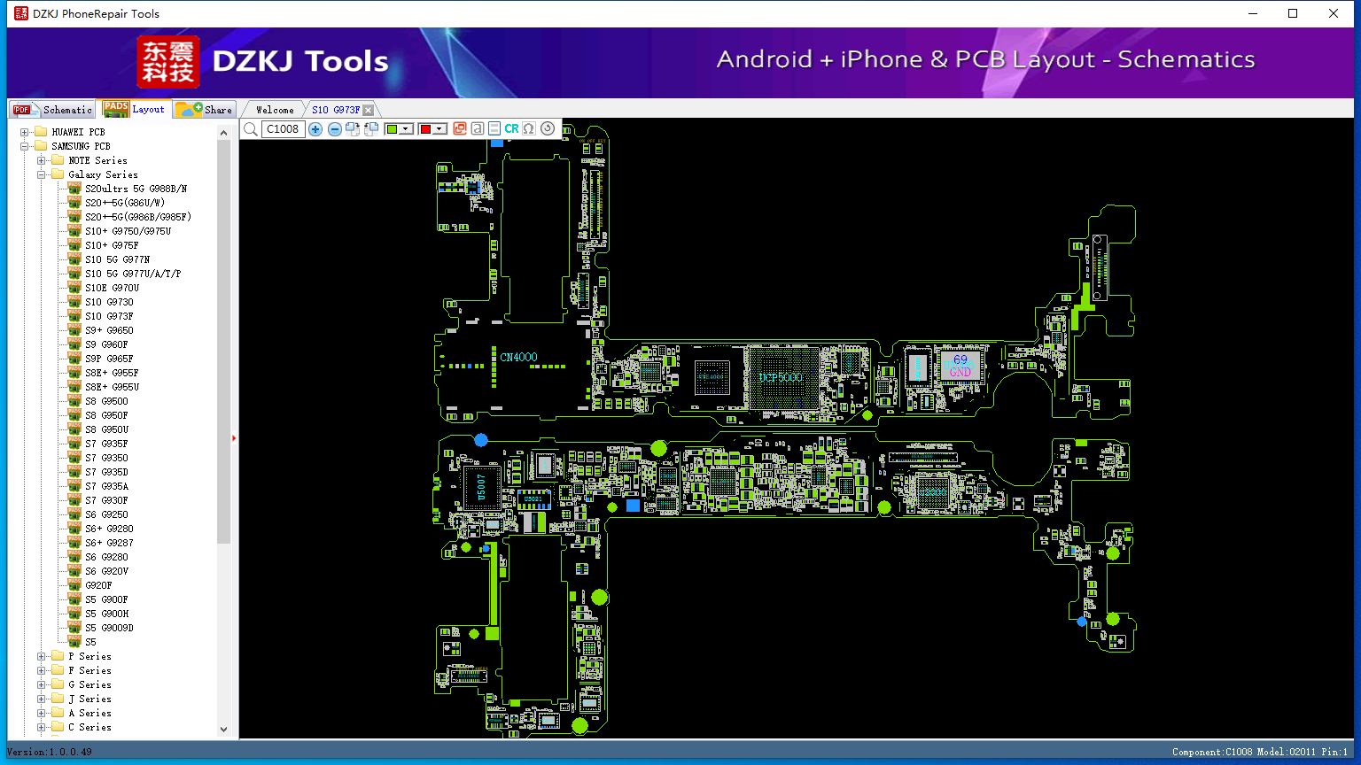This screenshot has height=765, width=1361.
Task: Zoom in with the blue plus button
Action: pos(315,129)
